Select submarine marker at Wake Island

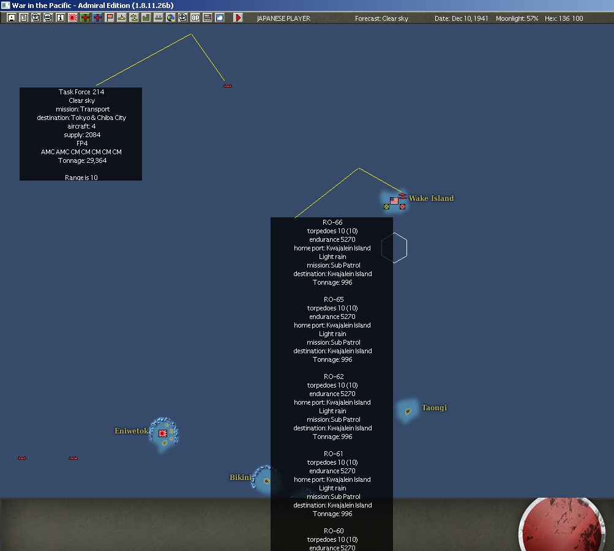click(x=403, y=196)
